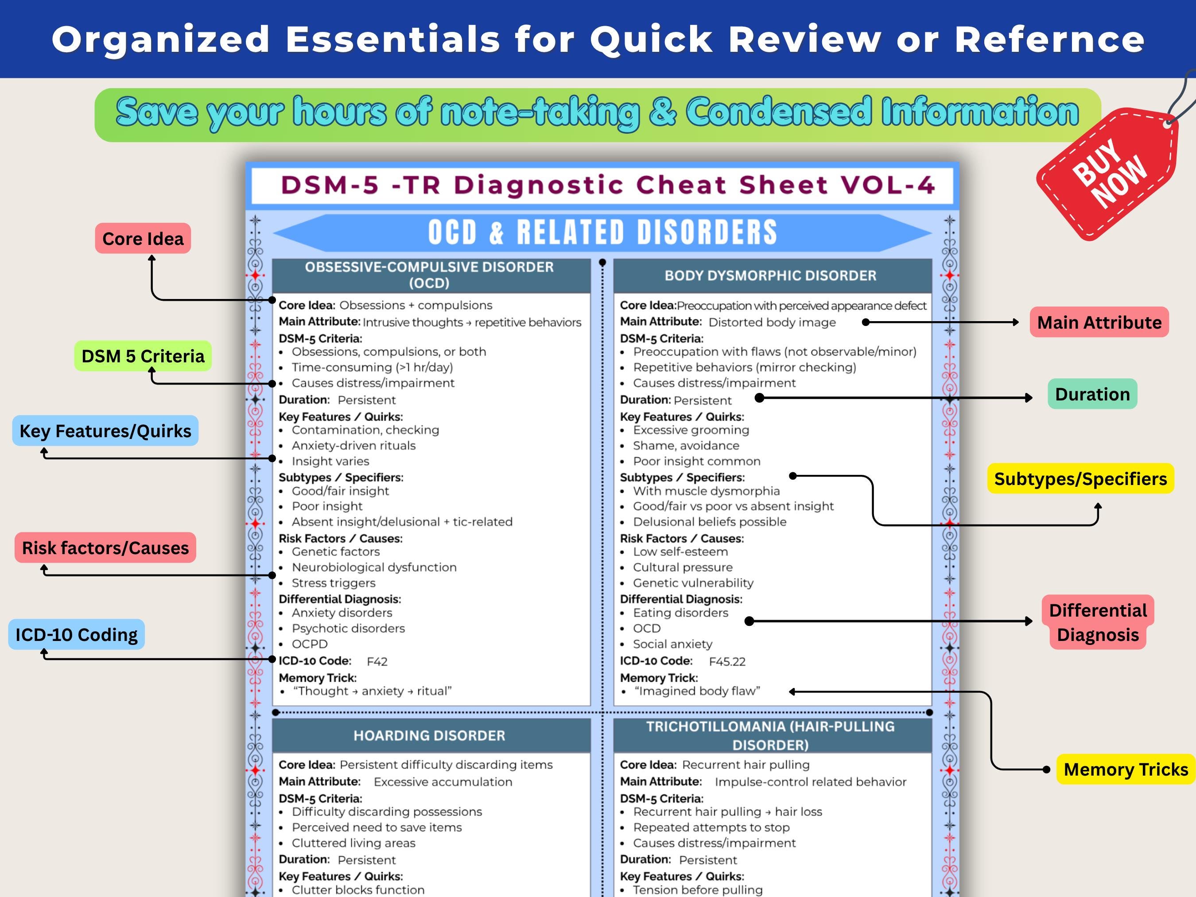The width and height of the screenshot is (1196, 897).
Task: Click the Differential Diagnosis label
Action: click(1098, 622)
